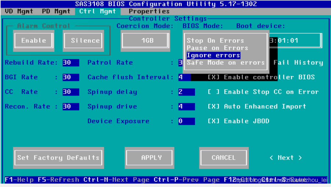Switch to the VD Mgmt tab

tap(19, 11)
